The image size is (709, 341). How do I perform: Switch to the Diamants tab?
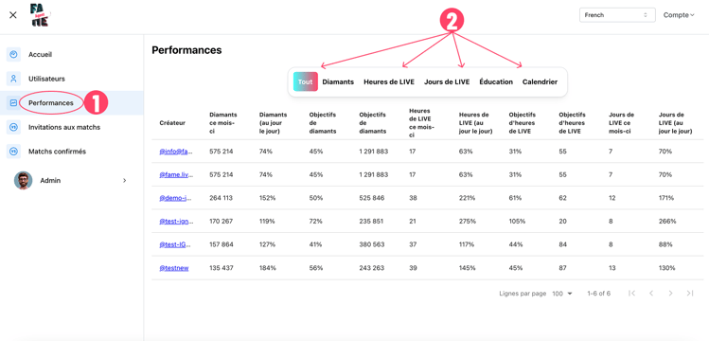coord(338,81)
